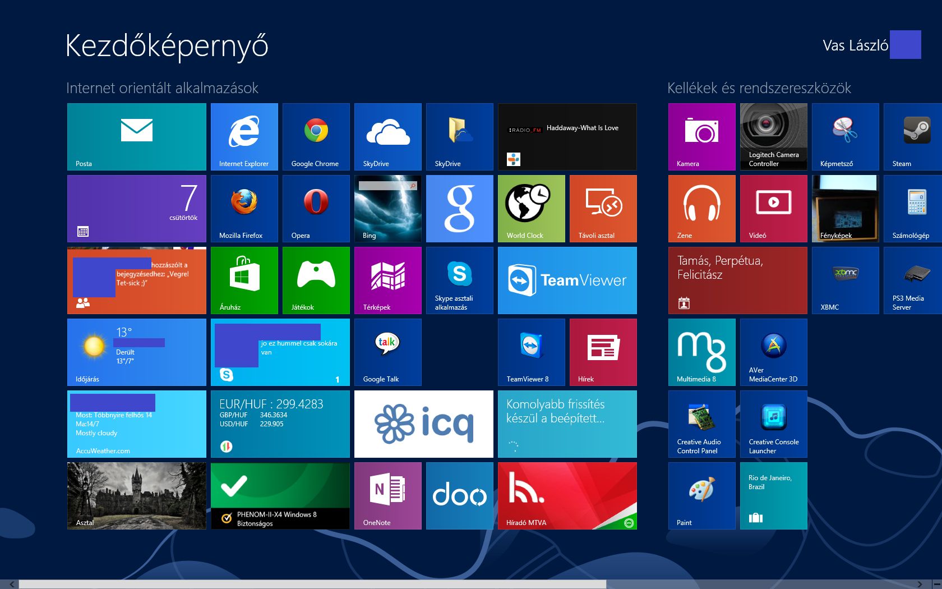Click the user profile picture
942x589 pixels.
pos(906,44)
